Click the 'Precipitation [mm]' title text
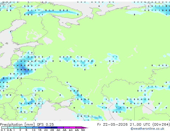This screenshot has width=170, height=131. click(x=17, y=125)
